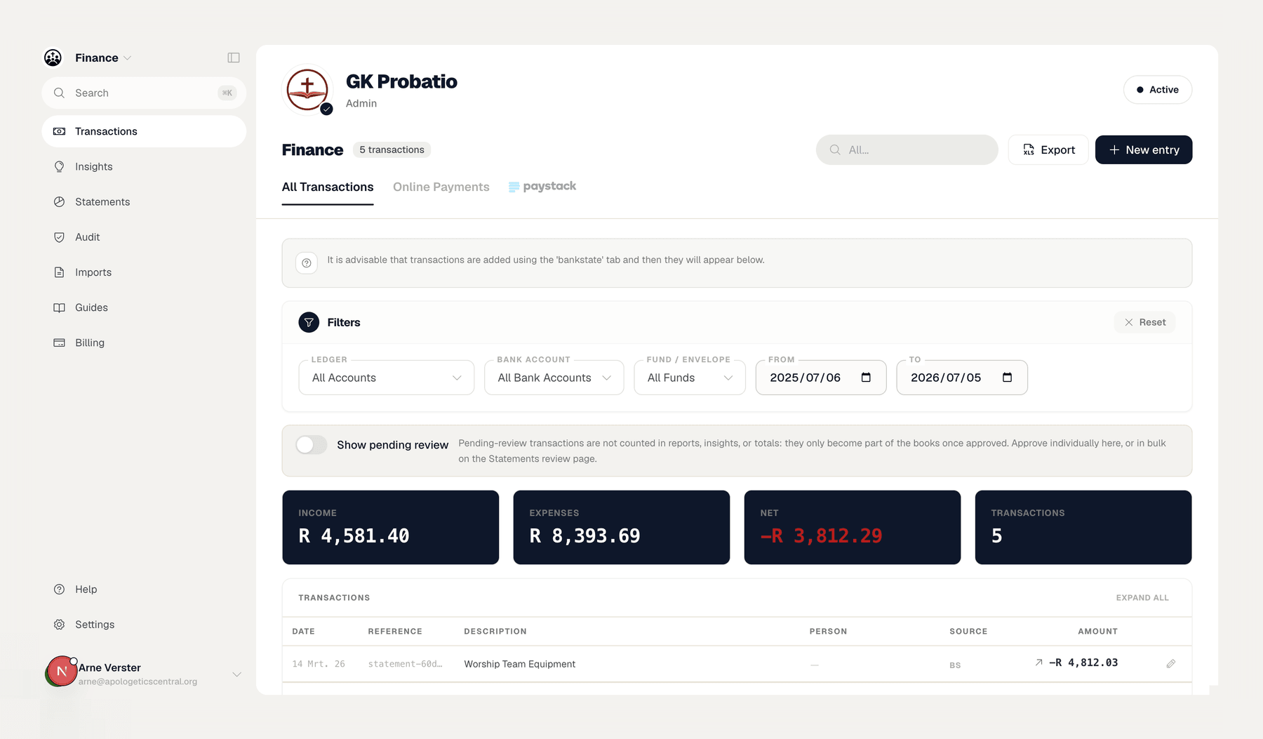Screen dimensions: 1263x739
Task: Click the Net card -R 3,812.29
Action: coord(853,527)
